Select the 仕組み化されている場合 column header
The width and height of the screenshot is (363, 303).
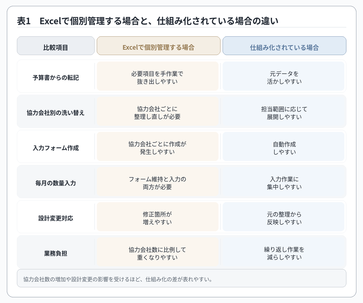284,46
